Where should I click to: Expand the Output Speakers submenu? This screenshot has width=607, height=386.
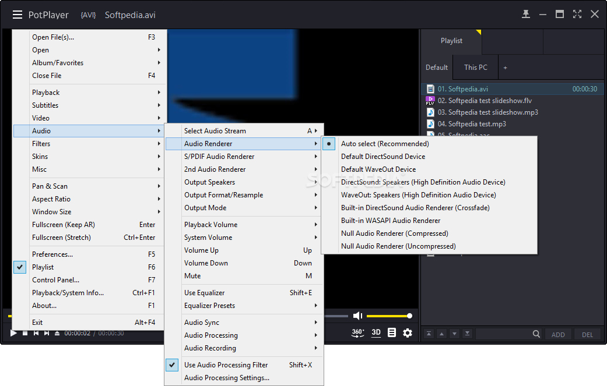244,182
